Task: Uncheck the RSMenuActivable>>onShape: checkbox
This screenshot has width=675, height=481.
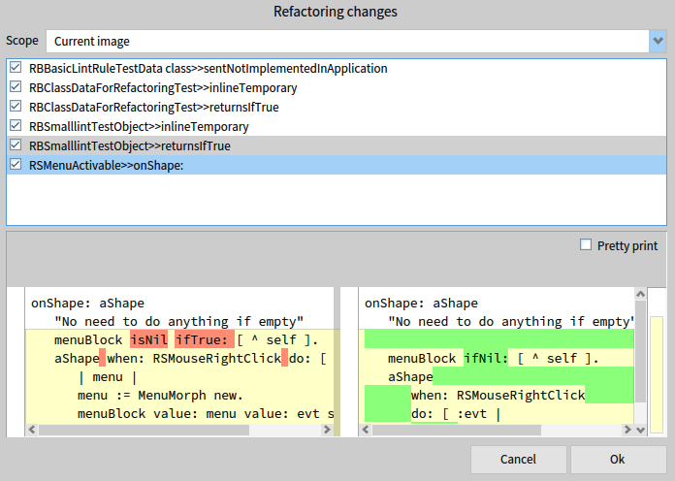Action: pyautogui.click(x=15, y=165)
